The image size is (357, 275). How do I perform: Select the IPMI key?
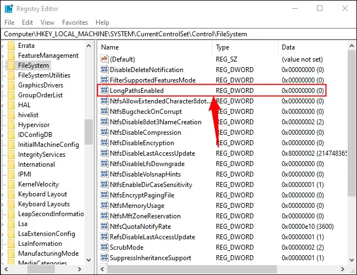click(25, 174)
